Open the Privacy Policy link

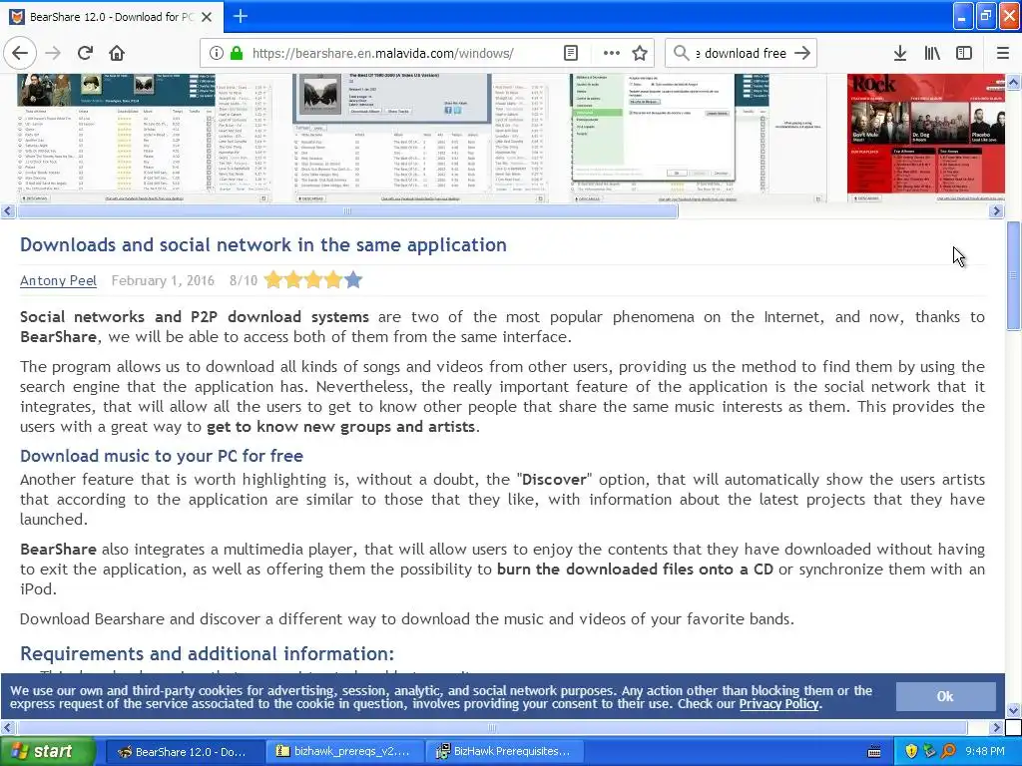coord(778,704)
